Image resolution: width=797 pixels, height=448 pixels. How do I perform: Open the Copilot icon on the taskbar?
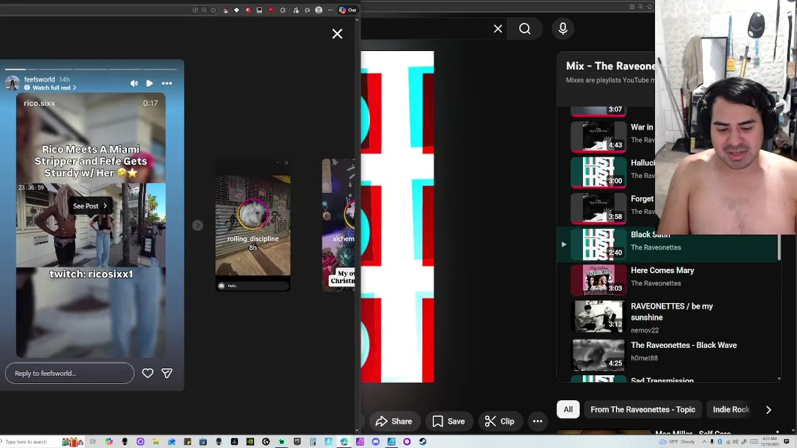point(109,442)
